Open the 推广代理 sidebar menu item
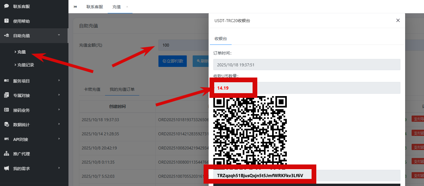The height and width of the screenshot is (186, 424). (34, 154)
